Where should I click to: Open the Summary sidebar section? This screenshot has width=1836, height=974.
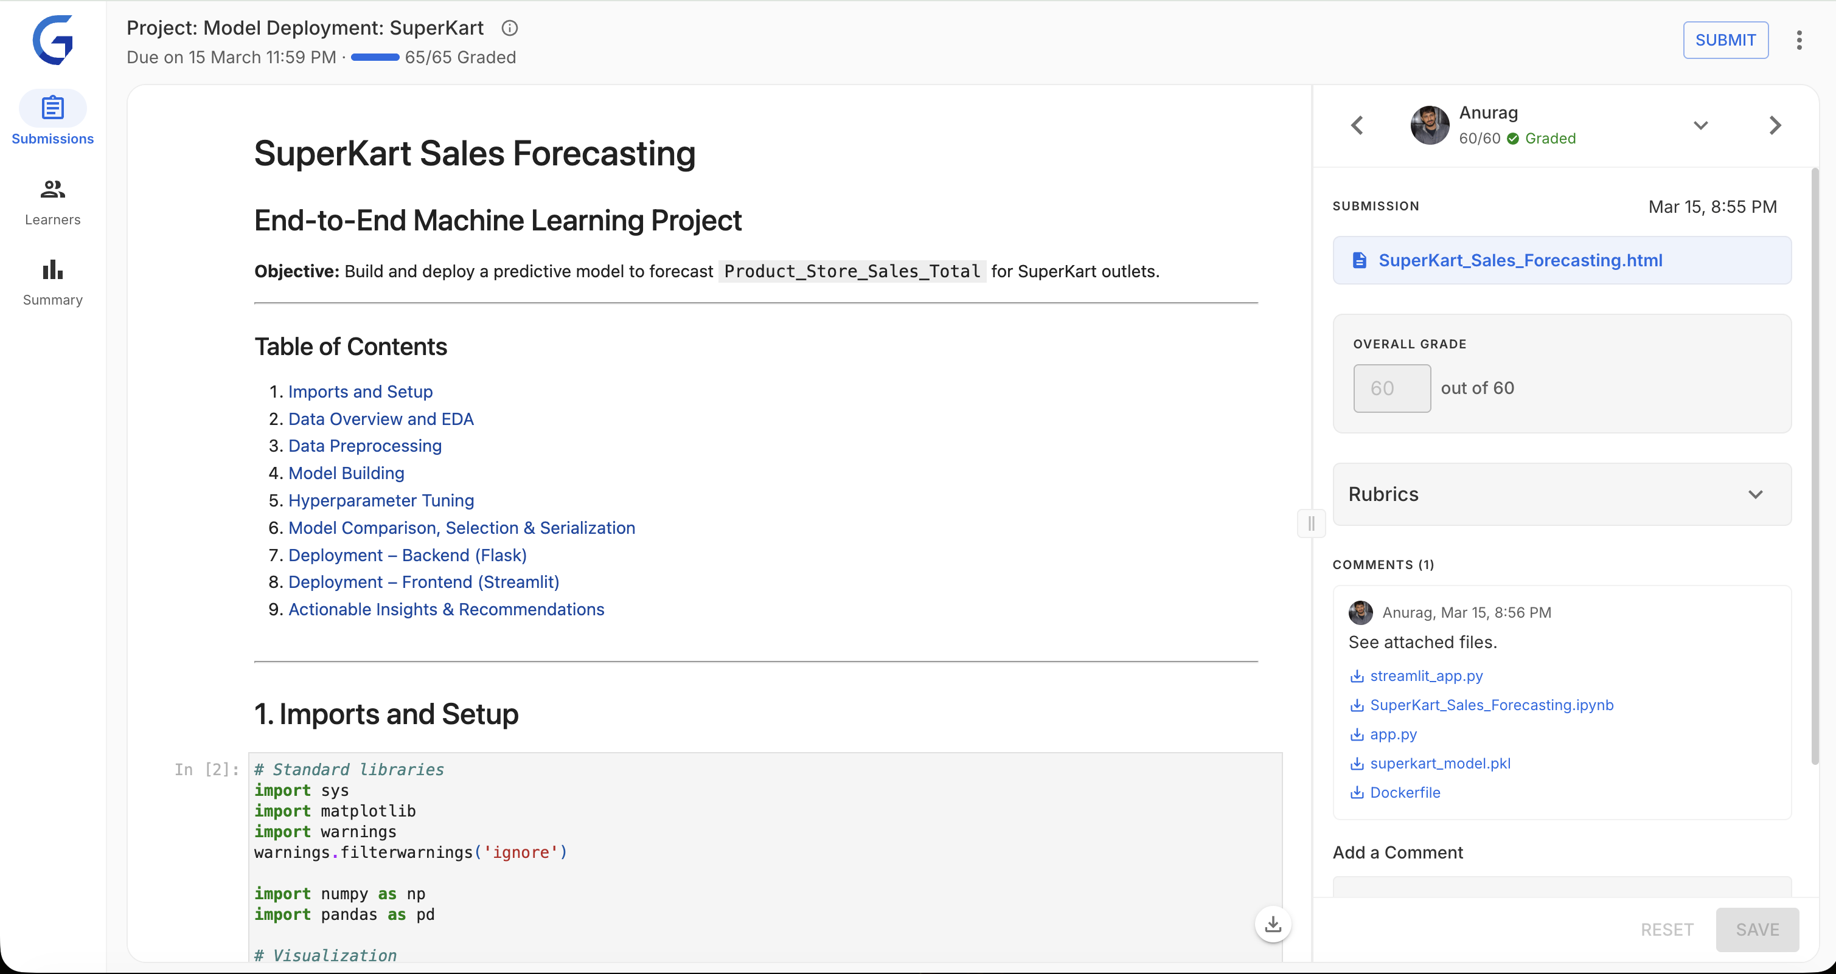[53, 283]
